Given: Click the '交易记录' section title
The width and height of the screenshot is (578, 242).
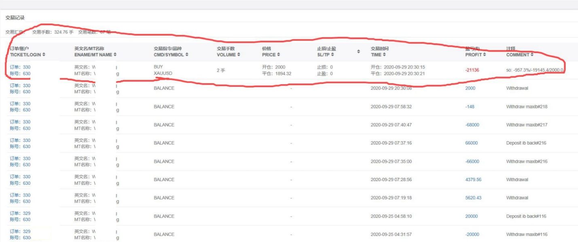Looking at the screenshot, I should [x=14, y=18].
